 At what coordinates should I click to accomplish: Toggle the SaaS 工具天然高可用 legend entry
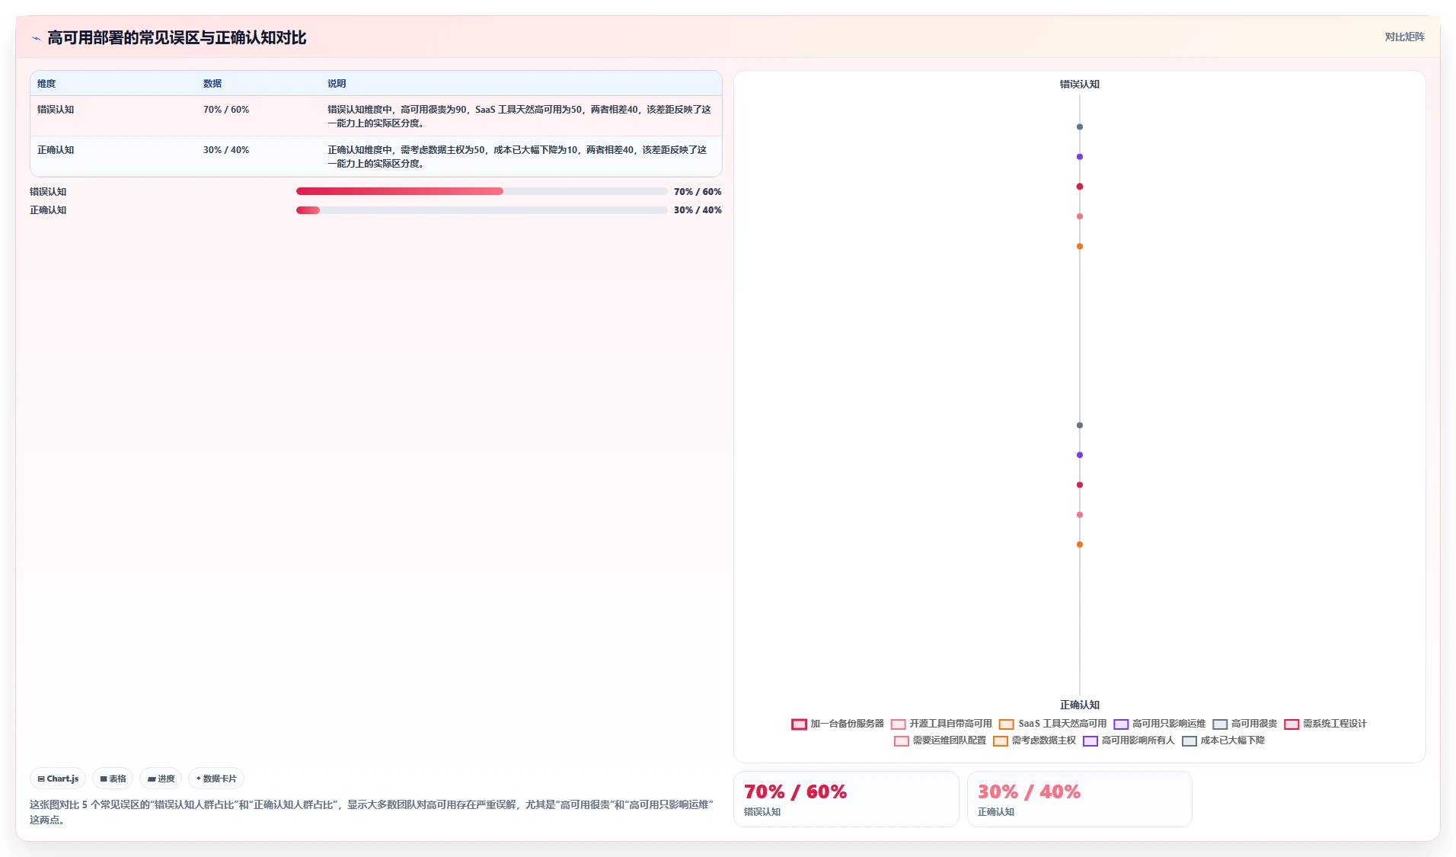click(x=1052, y=724)
